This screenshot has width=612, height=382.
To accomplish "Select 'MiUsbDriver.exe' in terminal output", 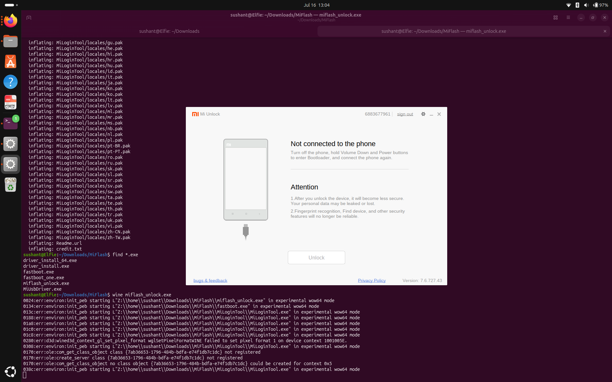I will point(42,289).
